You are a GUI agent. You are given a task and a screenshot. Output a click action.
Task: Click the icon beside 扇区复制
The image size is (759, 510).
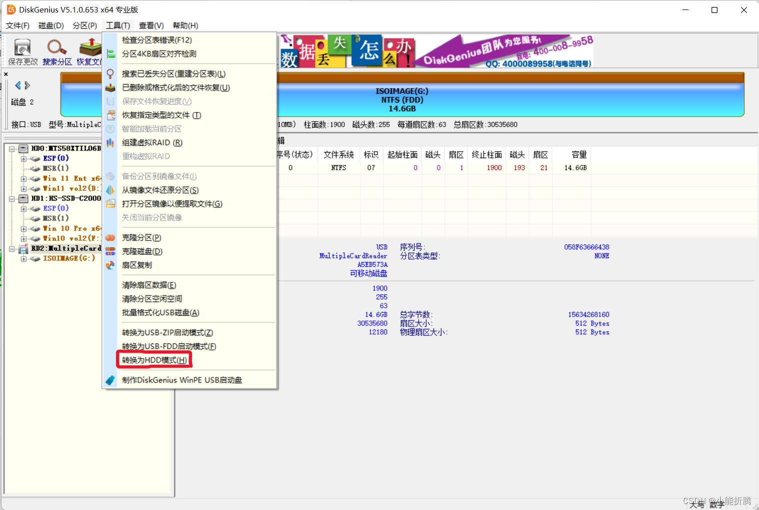(110, 265)
